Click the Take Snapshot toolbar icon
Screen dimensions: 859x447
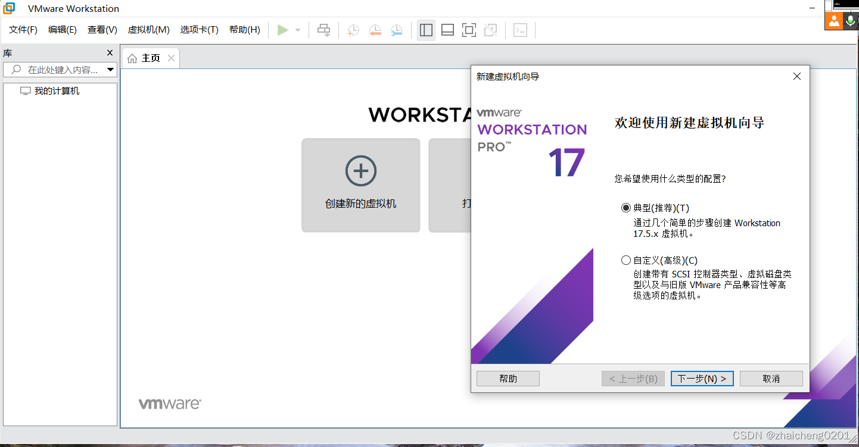pos(353,30)
